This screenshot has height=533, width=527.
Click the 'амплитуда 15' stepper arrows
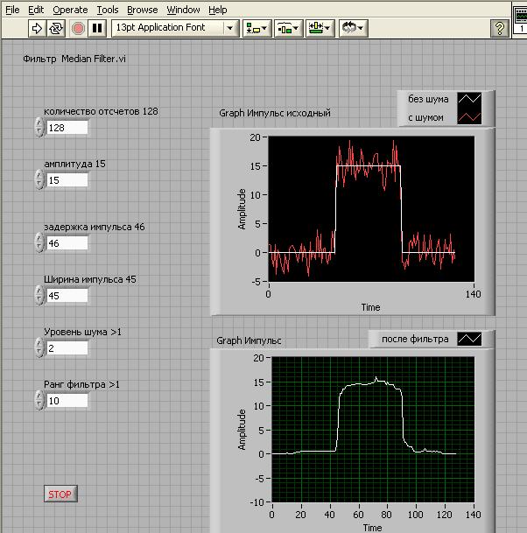(x=39, y=180)
